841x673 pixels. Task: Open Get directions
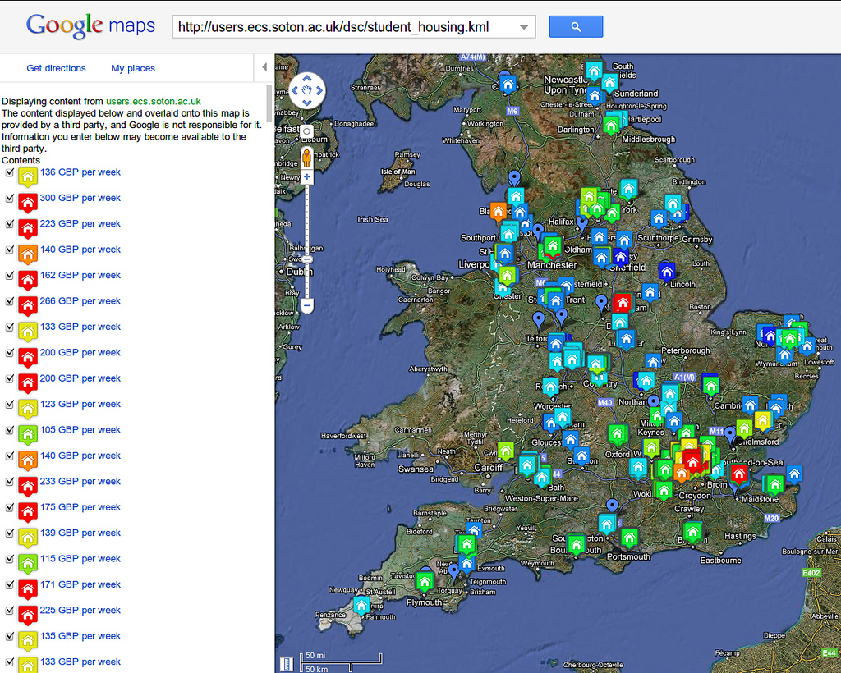pyautogui.click(x=57, y=68)
